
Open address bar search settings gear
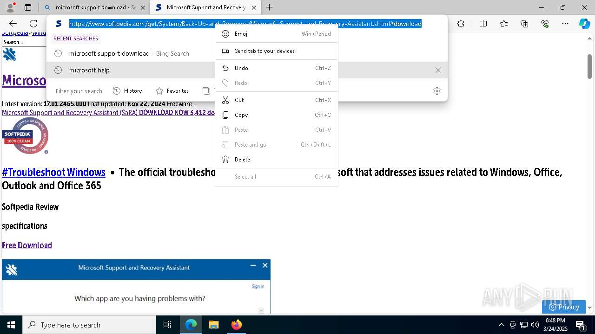[x=437, y=91]
